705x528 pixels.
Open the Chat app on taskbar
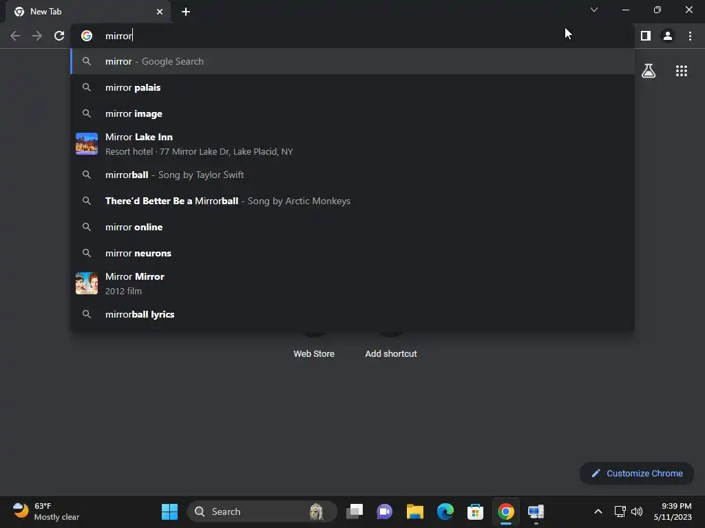click(x=384, y=511)
